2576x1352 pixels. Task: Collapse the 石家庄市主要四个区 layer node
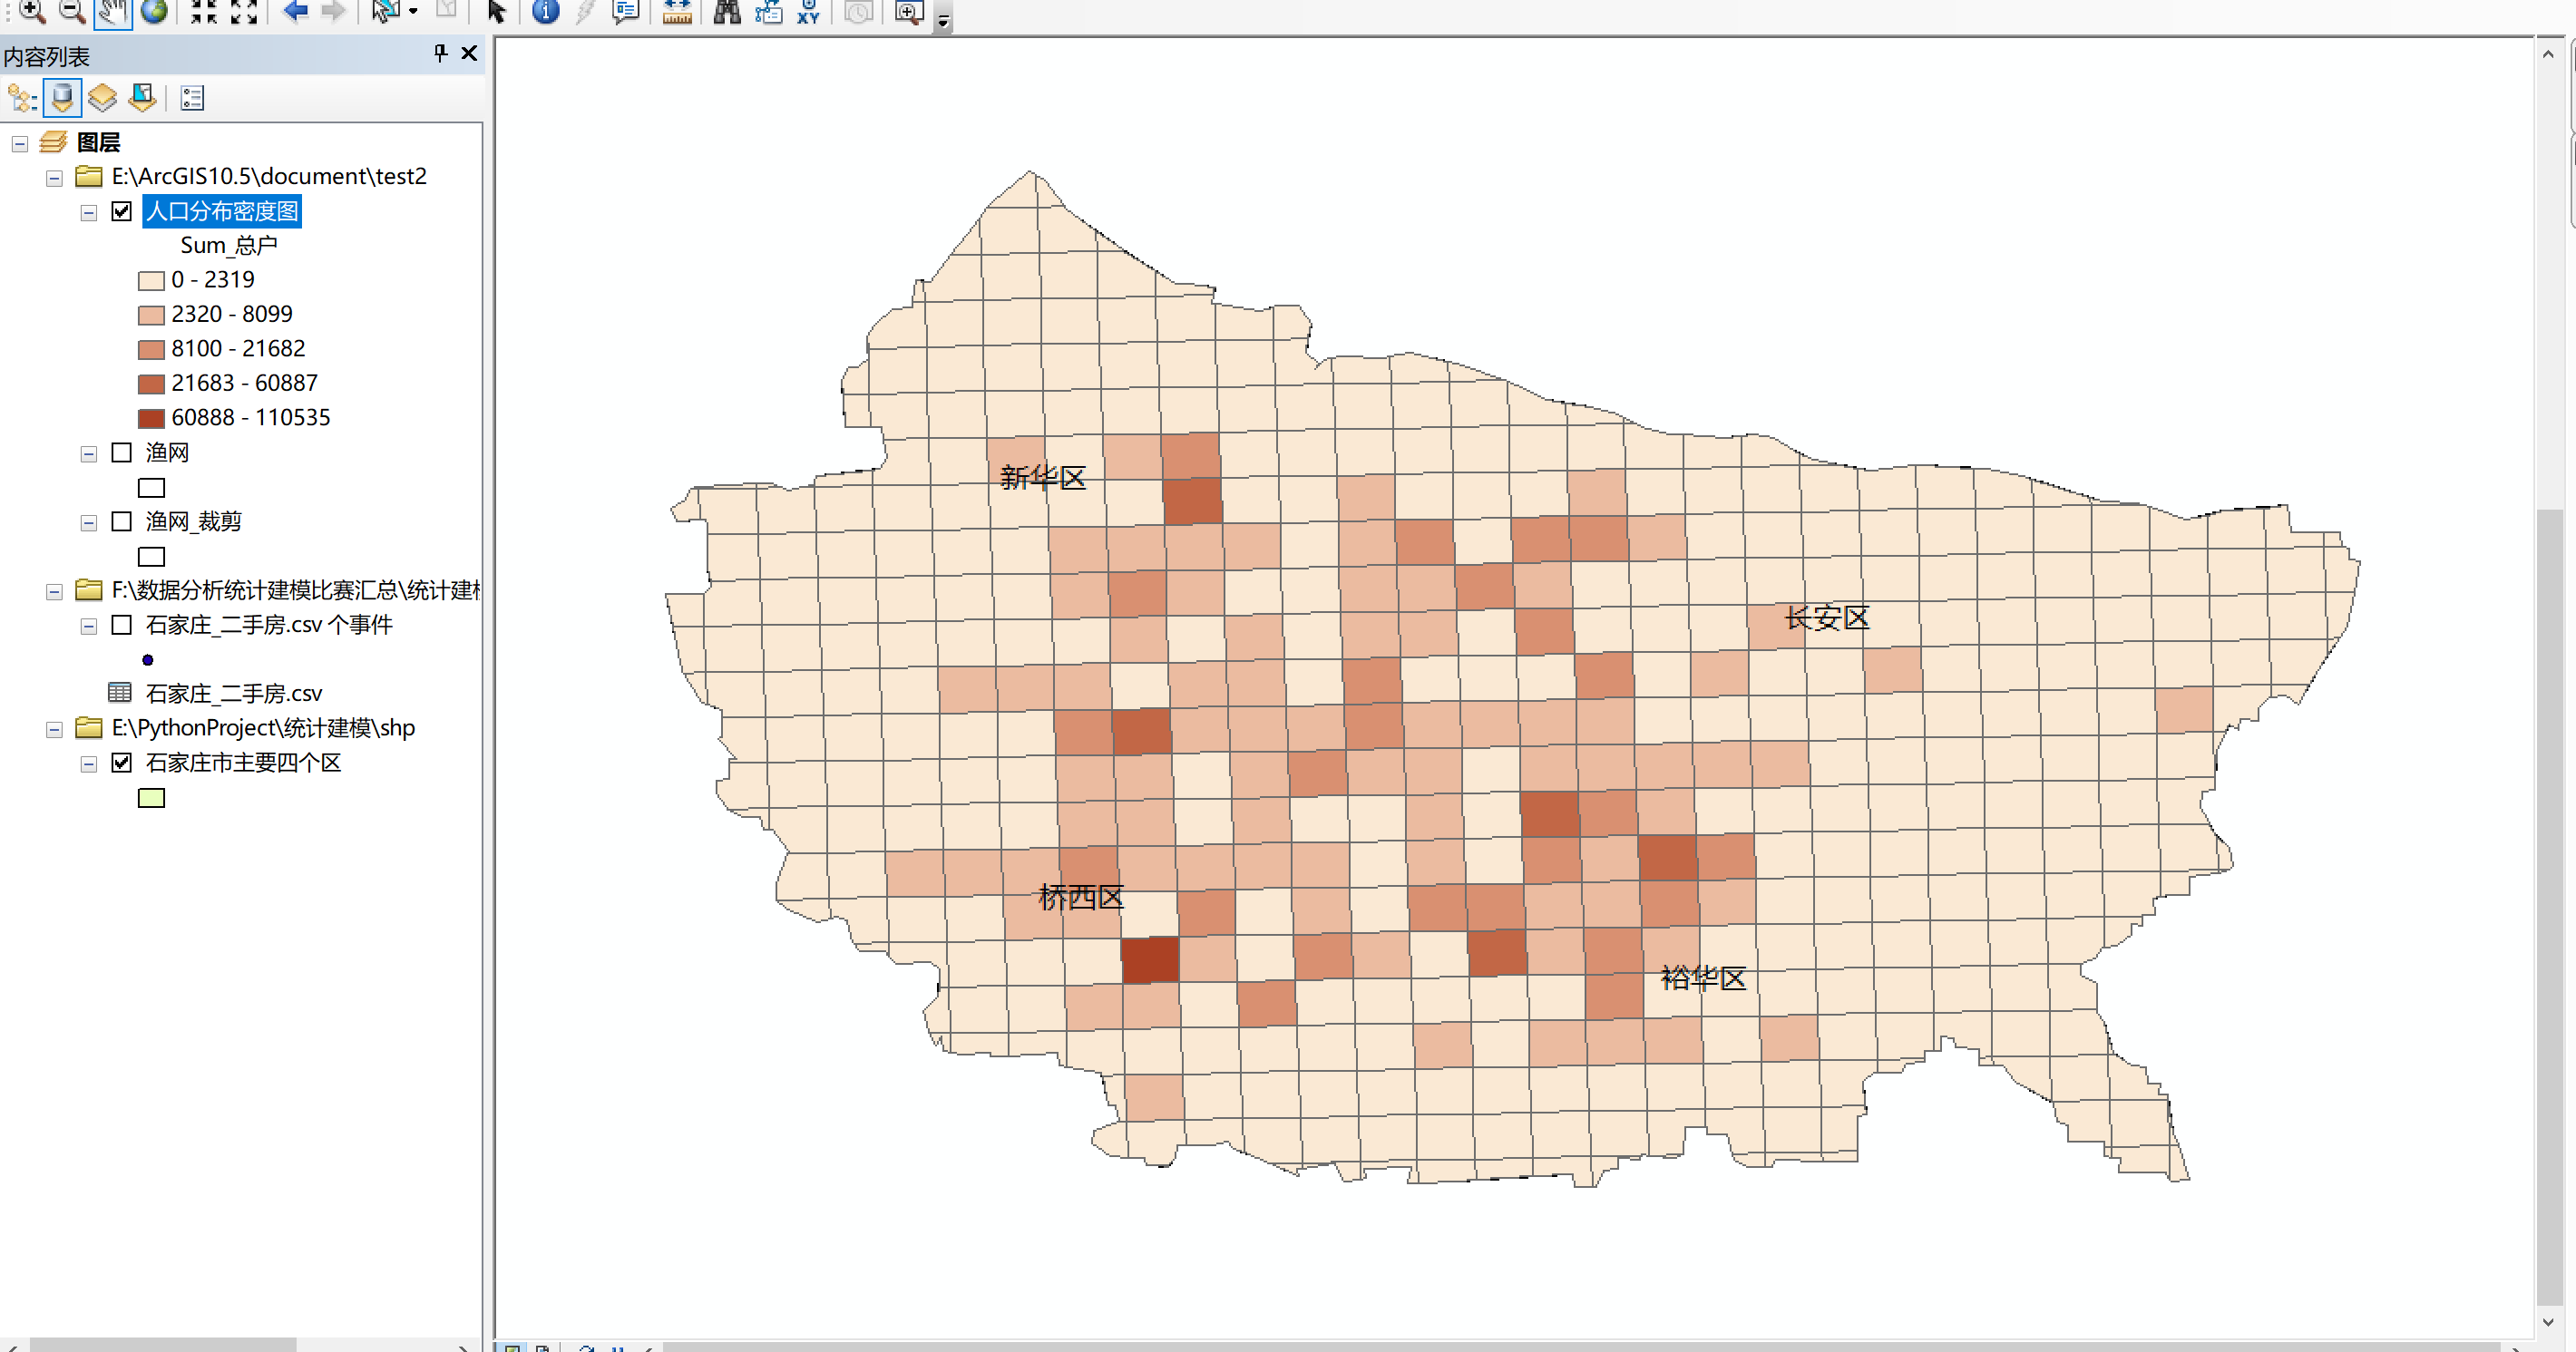point(89,764)
